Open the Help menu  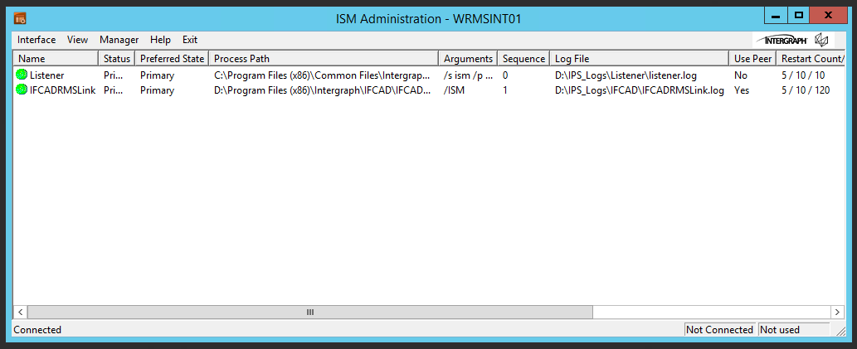point(160,40)
